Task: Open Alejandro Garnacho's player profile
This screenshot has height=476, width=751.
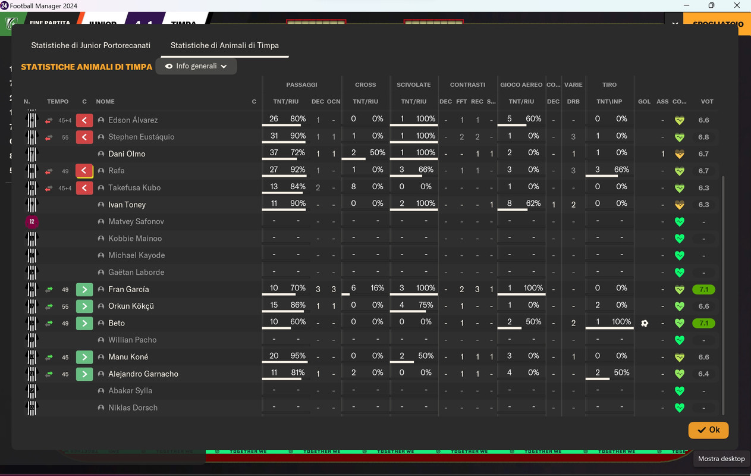Action: click(x=143, y=374)
